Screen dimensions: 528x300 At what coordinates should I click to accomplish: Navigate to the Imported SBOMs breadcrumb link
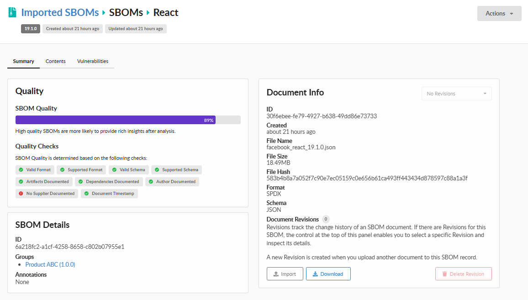[60, 12]
